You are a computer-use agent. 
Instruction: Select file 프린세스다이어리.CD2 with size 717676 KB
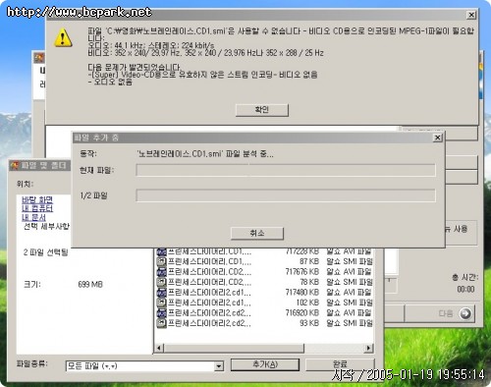[209, 272]
